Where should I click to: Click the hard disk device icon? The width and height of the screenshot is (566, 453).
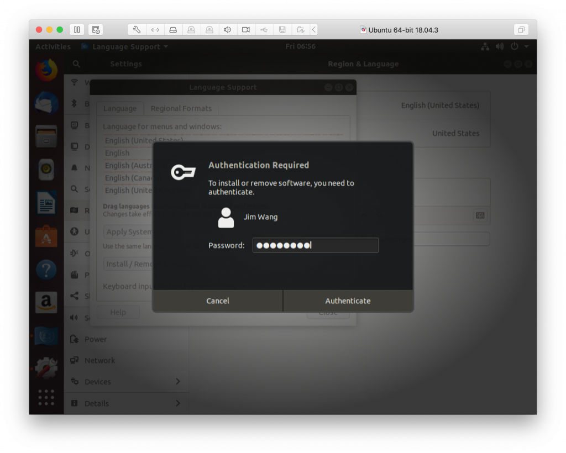tap(173, 30)
